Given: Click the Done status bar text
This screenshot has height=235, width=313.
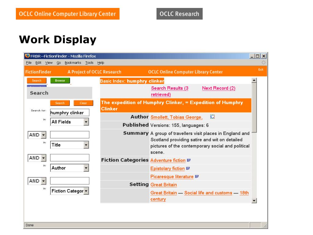Looking at the screenshot, I should coord(30,225).
